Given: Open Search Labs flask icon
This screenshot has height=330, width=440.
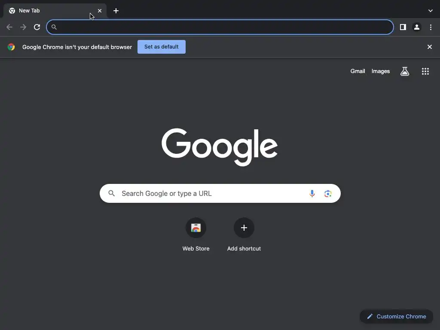Looking at the screenshot, I should coord(405,71).
